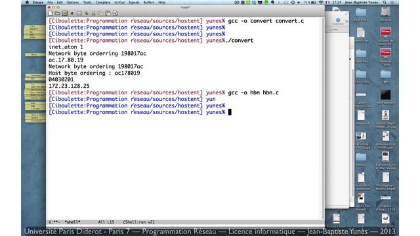
Task: Open the Signals menu
Action: (134, 3)
